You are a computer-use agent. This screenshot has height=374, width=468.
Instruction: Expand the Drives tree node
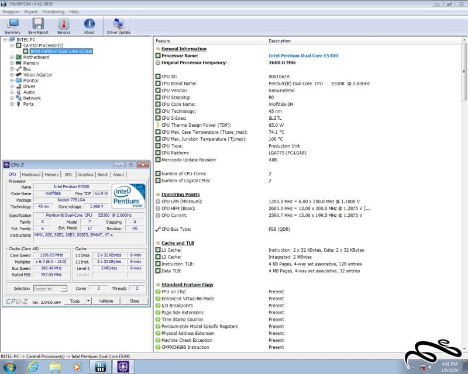12,86
